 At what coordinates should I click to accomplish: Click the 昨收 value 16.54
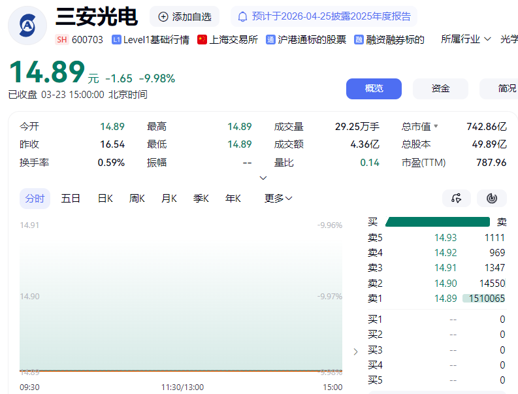(x=112, y=144)
